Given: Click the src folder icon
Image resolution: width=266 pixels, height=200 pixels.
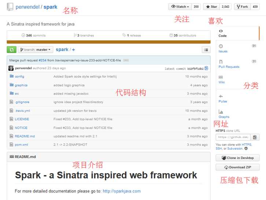Looking at the screenshot, I should click(x=11, y=93).
